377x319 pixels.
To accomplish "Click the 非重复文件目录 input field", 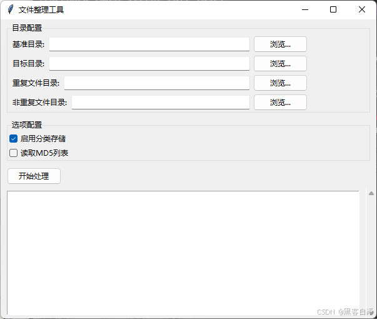I will pos(161,103).
